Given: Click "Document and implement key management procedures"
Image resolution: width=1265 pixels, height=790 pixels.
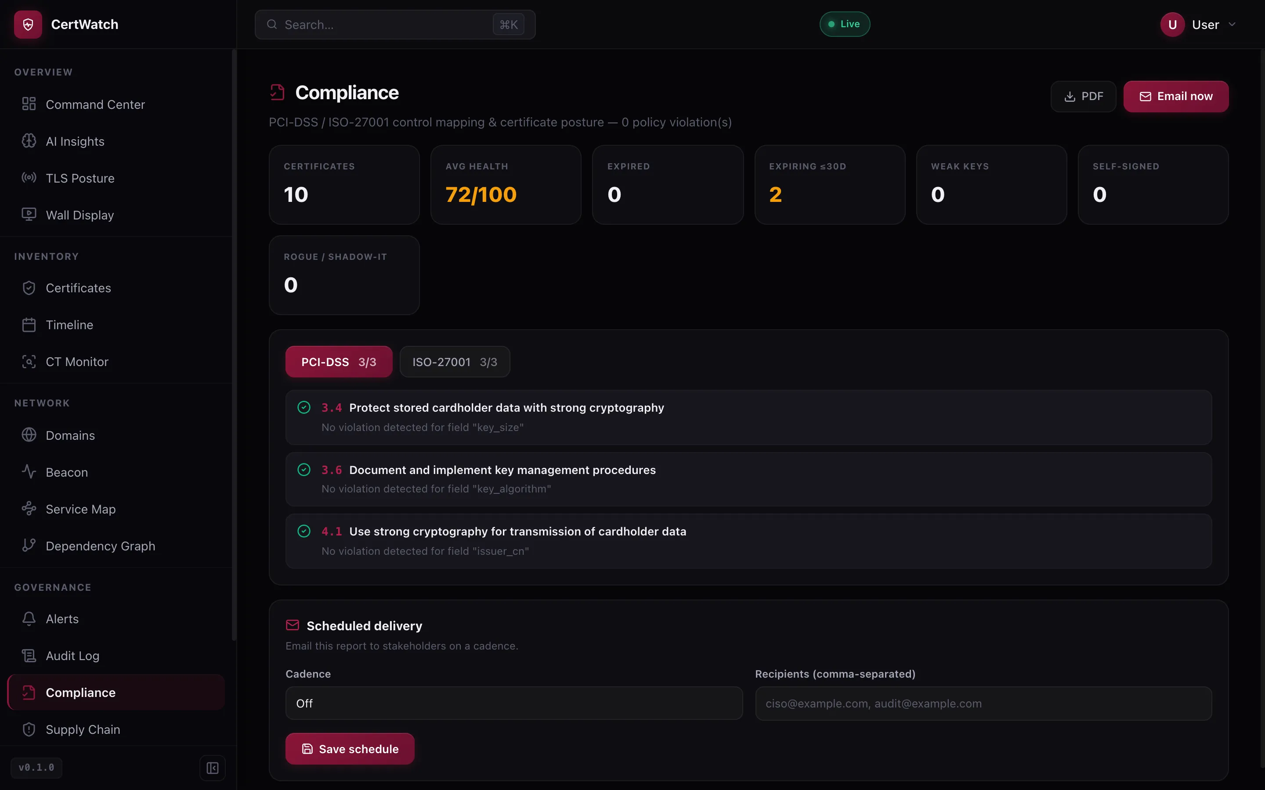Looking at the screenshot, I should point(502,470).
